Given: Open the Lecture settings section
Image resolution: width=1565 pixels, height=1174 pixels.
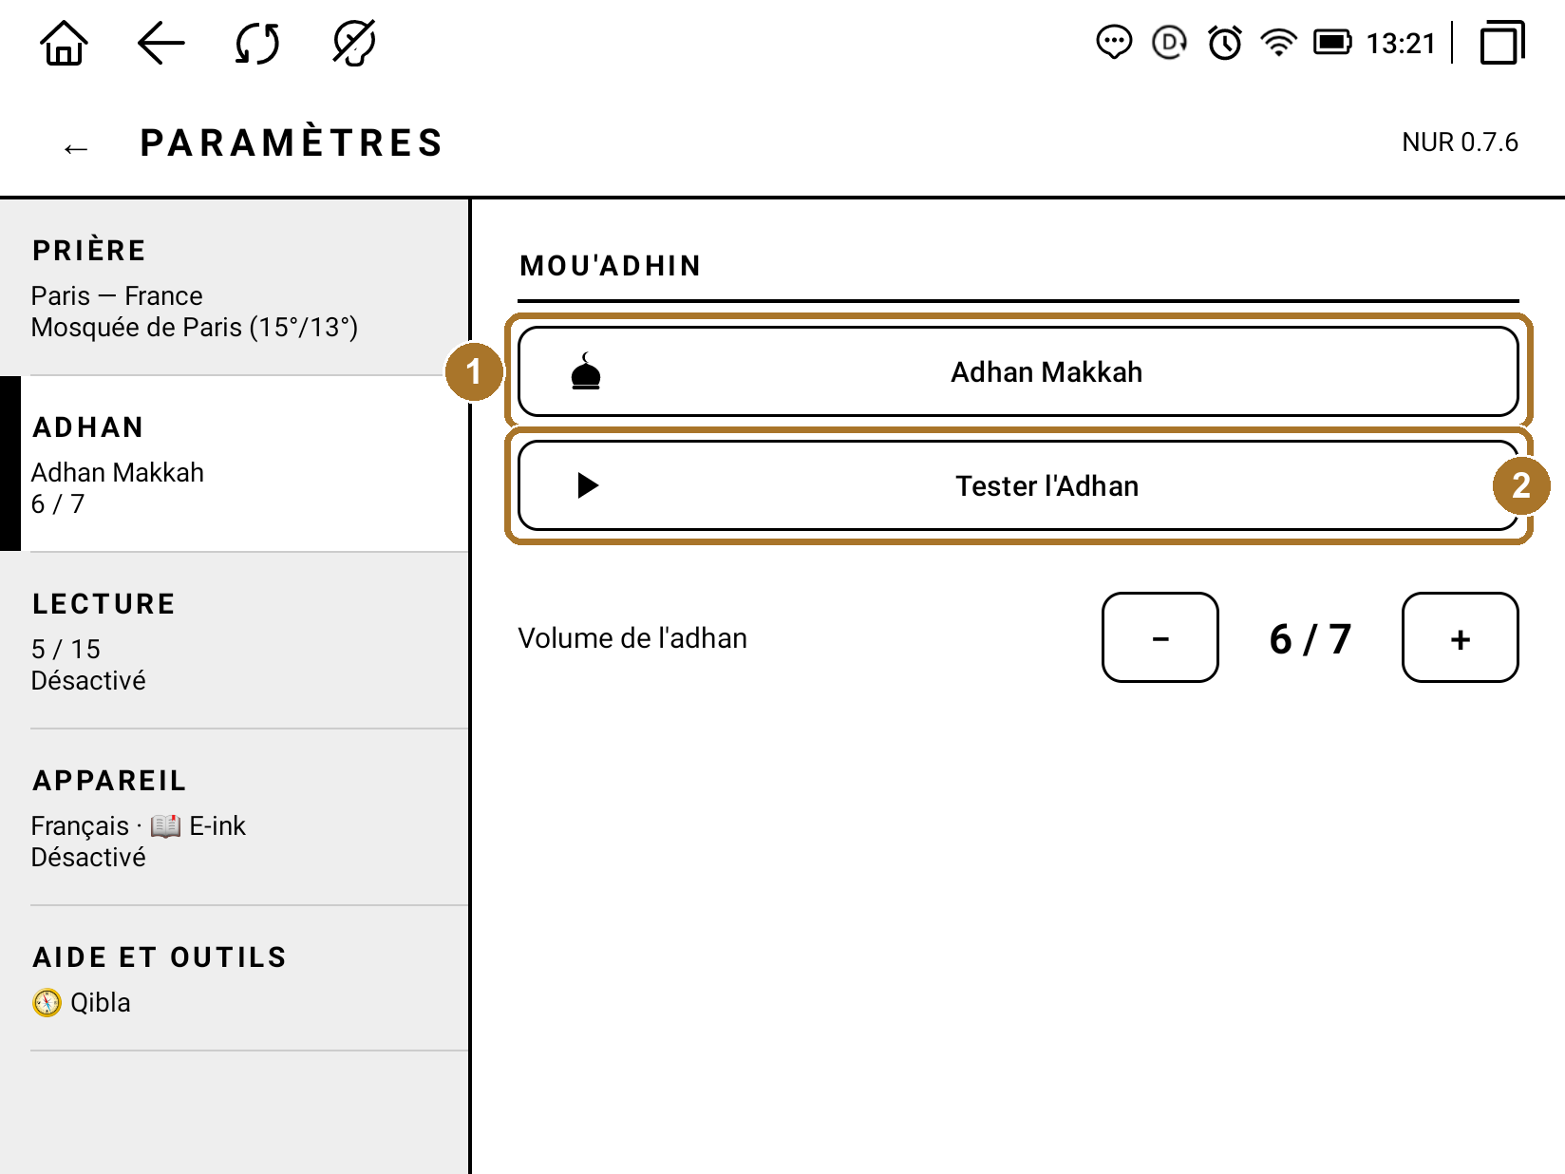Looking at the screenshot, I should pos(235,640).
